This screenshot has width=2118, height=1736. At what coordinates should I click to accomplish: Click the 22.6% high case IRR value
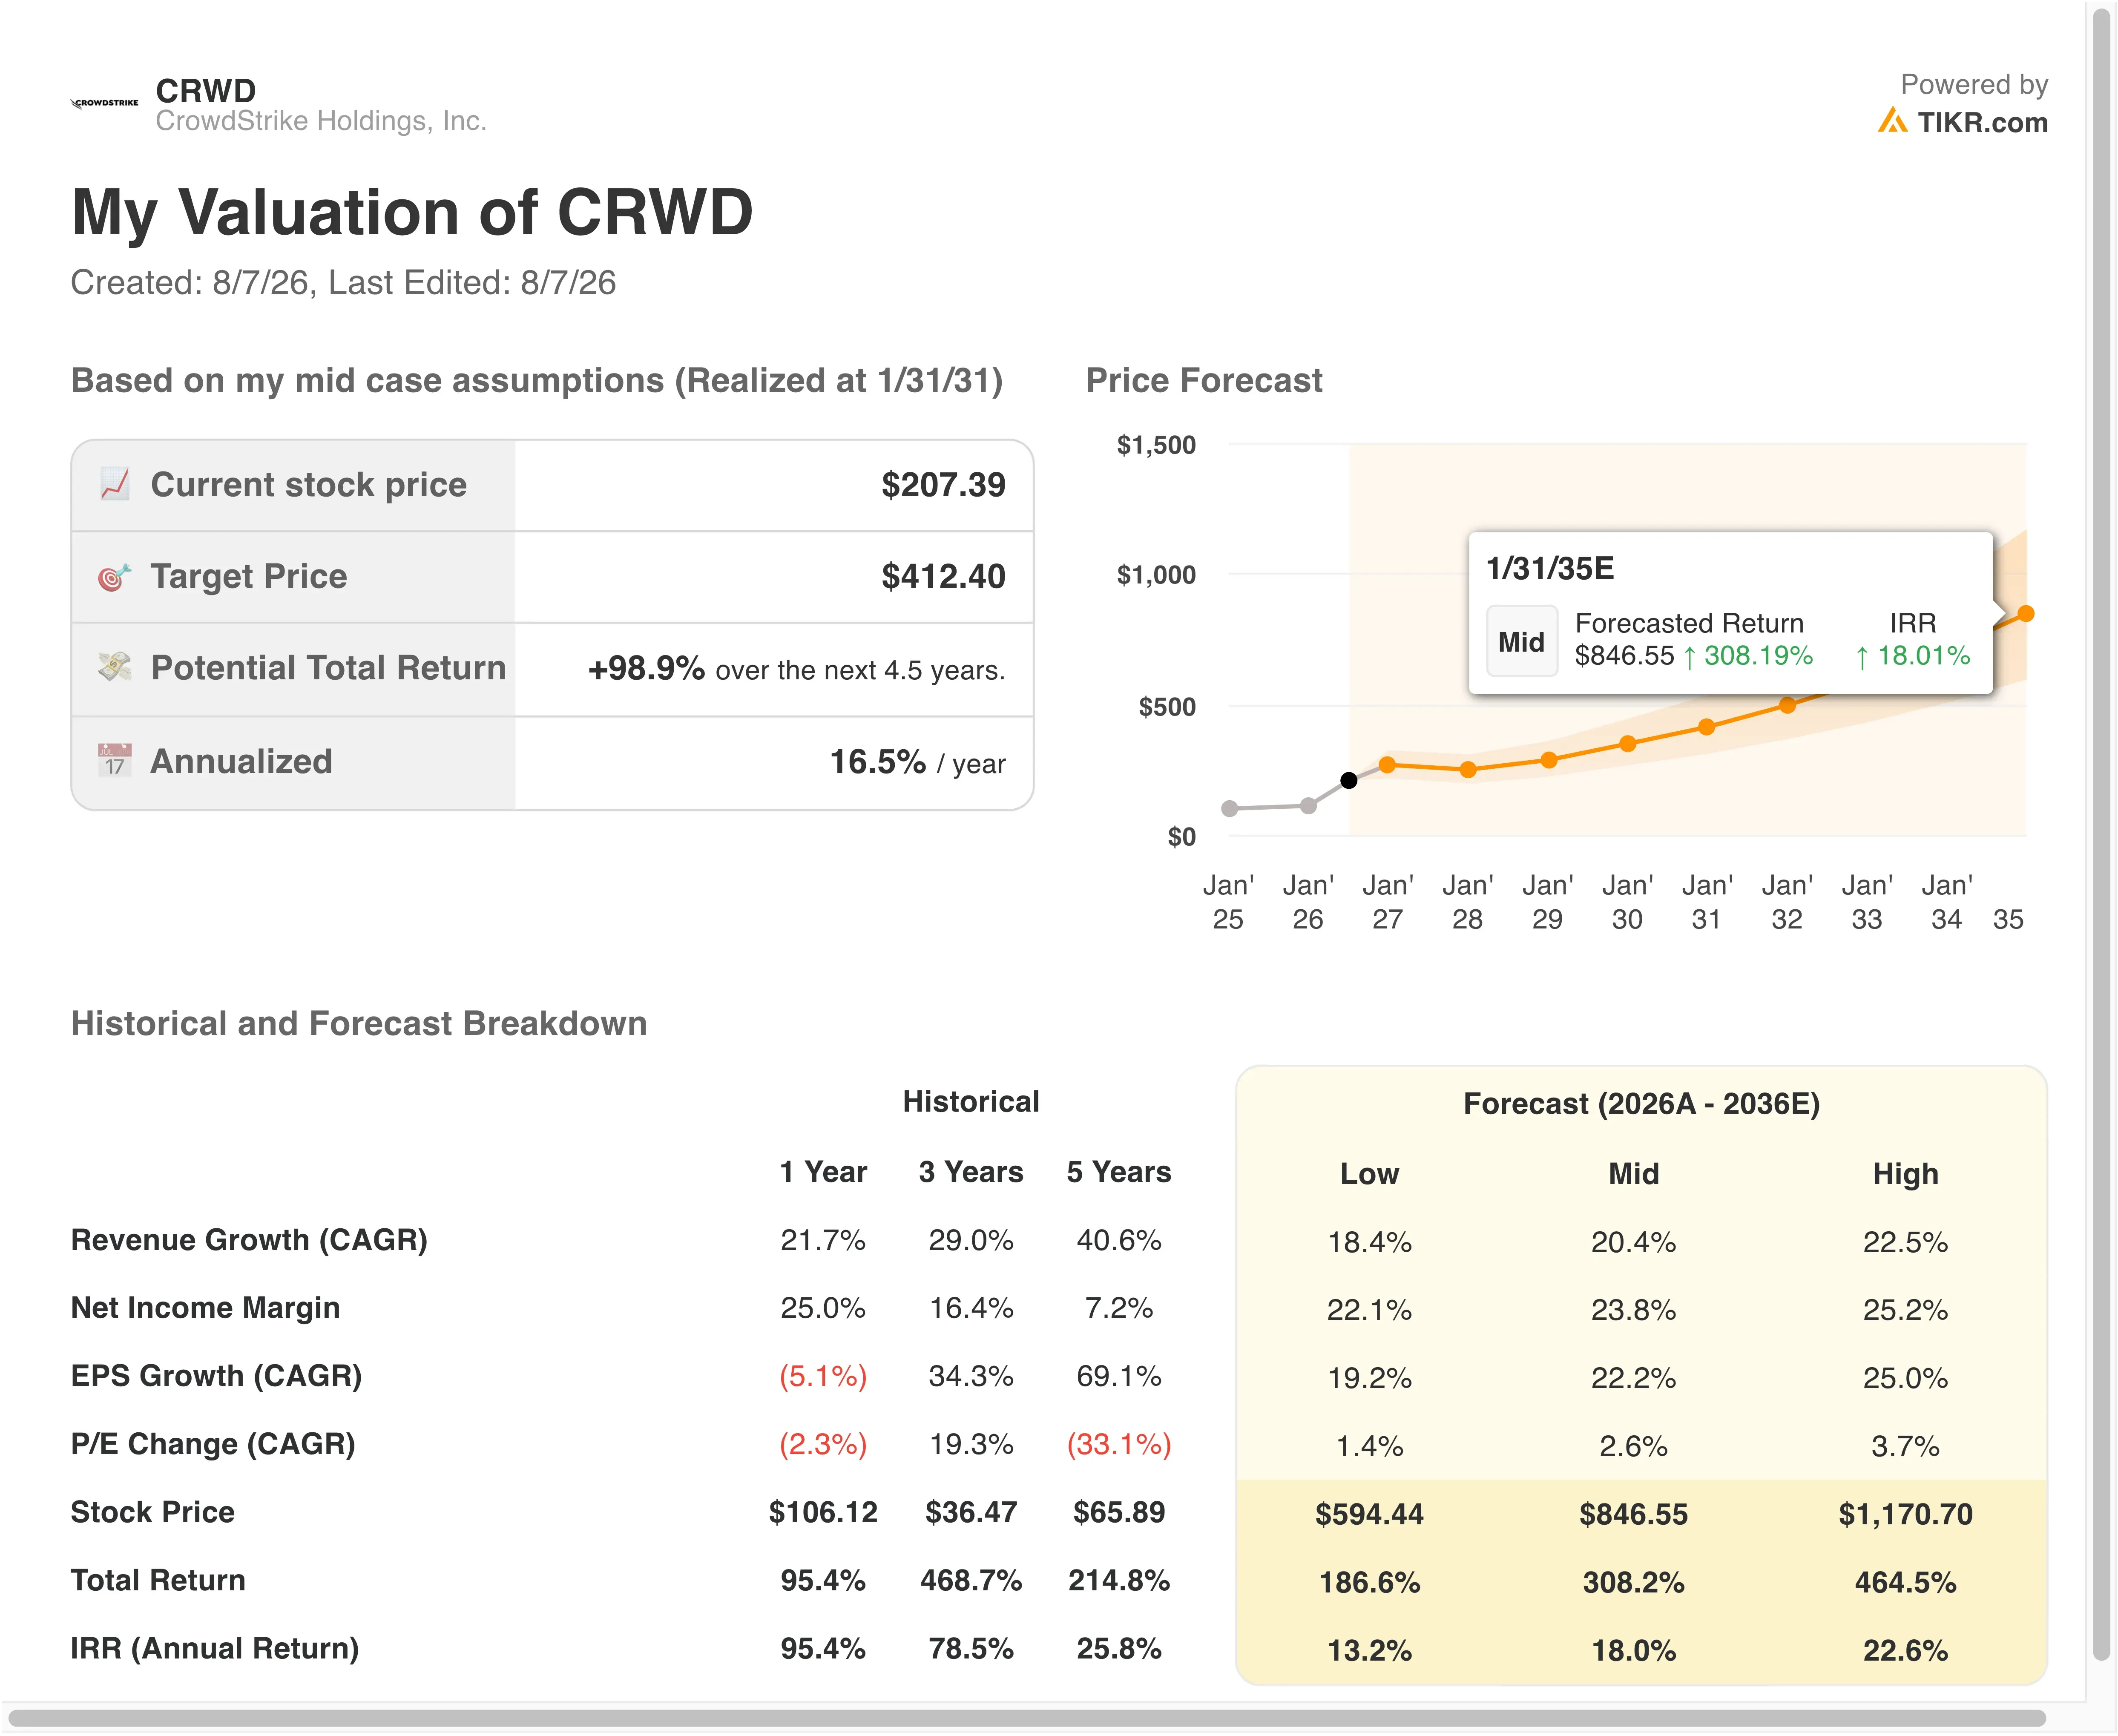tap(1905, 1650)
